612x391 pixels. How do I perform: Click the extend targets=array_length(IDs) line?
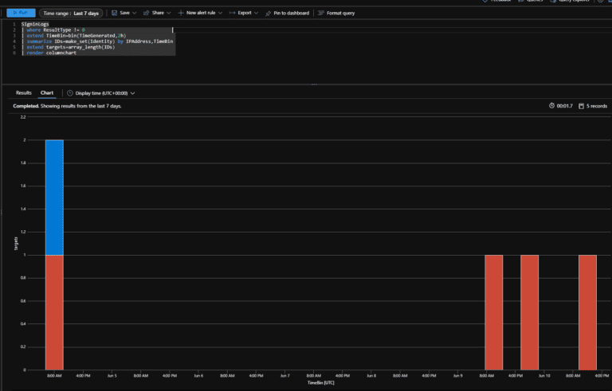point(69,47)
